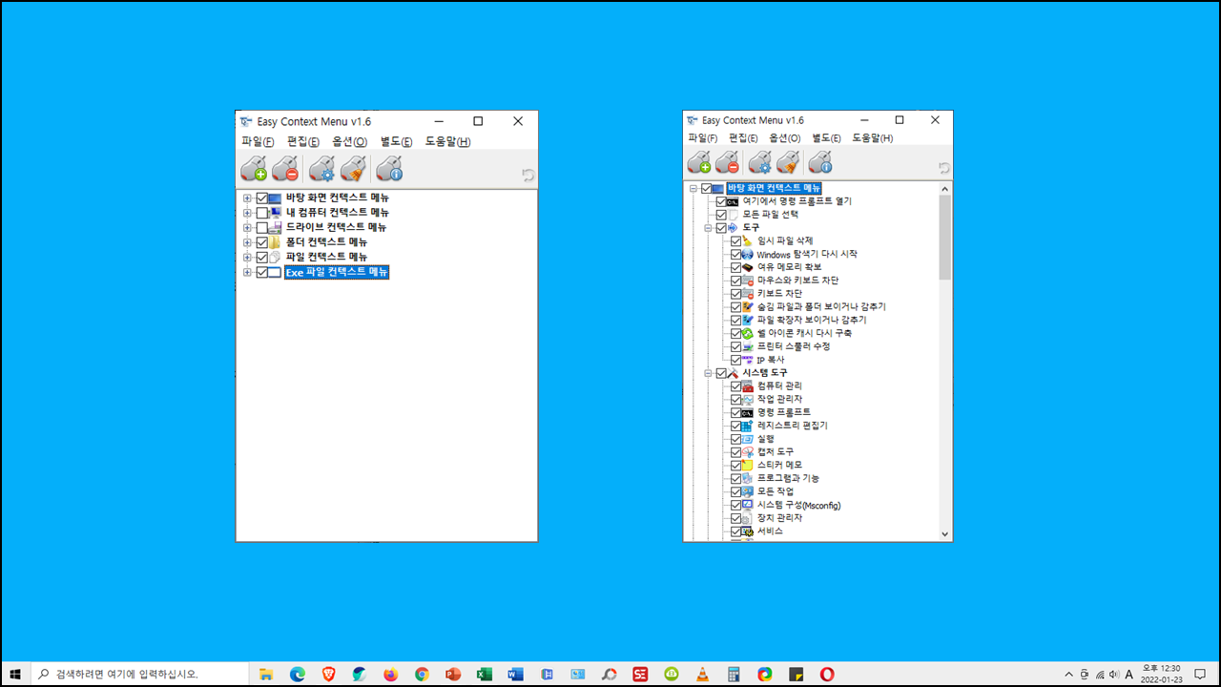Expand '바탕 화면 컨텍스트 메뉴' in collapsed-tree window
This screenshot has height=687, width=1221.
point(247,198)
